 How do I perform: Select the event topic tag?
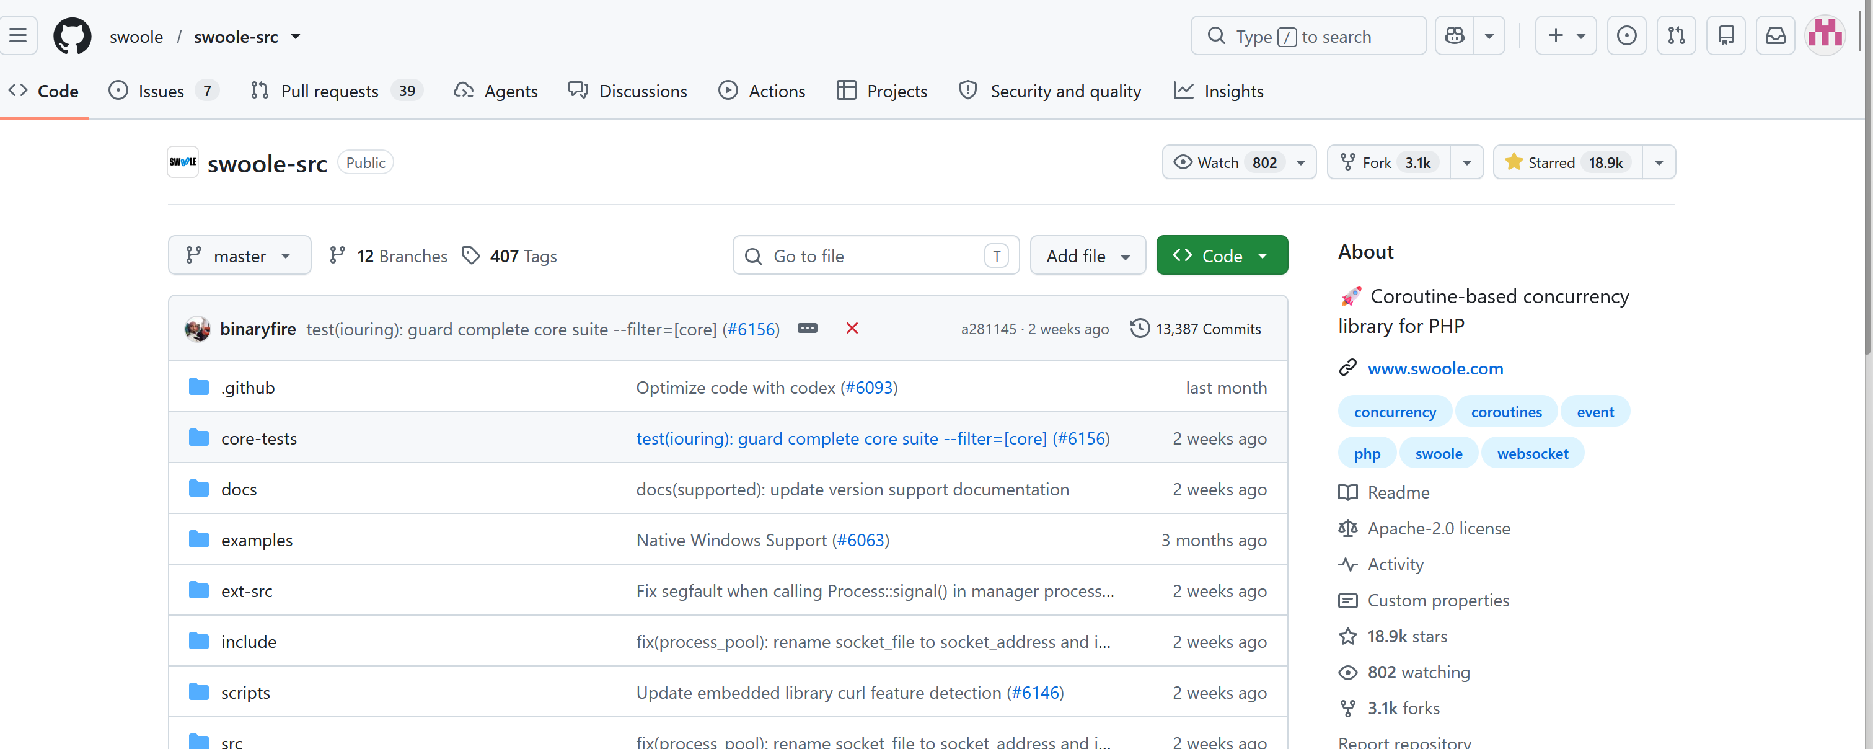[x=1595, y=412]
